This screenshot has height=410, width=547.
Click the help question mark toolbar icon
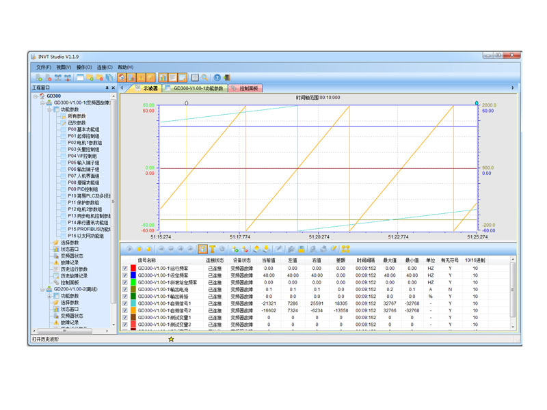217,78
